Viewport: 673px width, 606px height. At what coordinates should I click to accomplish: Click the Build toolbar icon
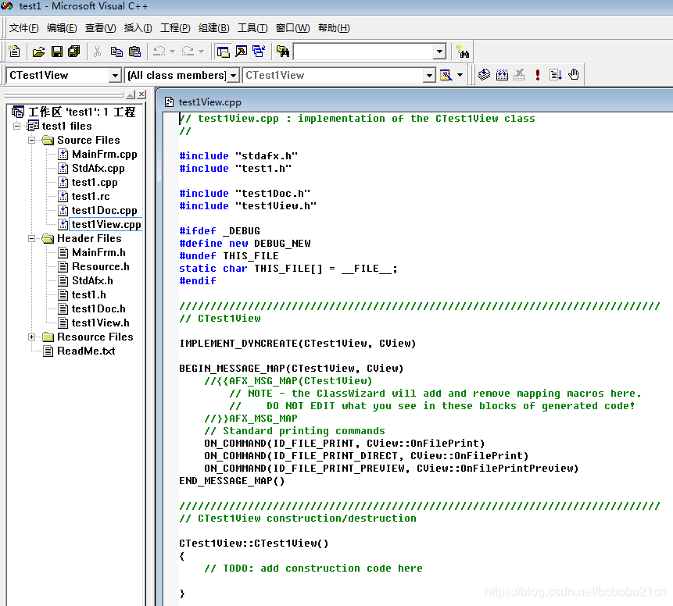[502, 75]
